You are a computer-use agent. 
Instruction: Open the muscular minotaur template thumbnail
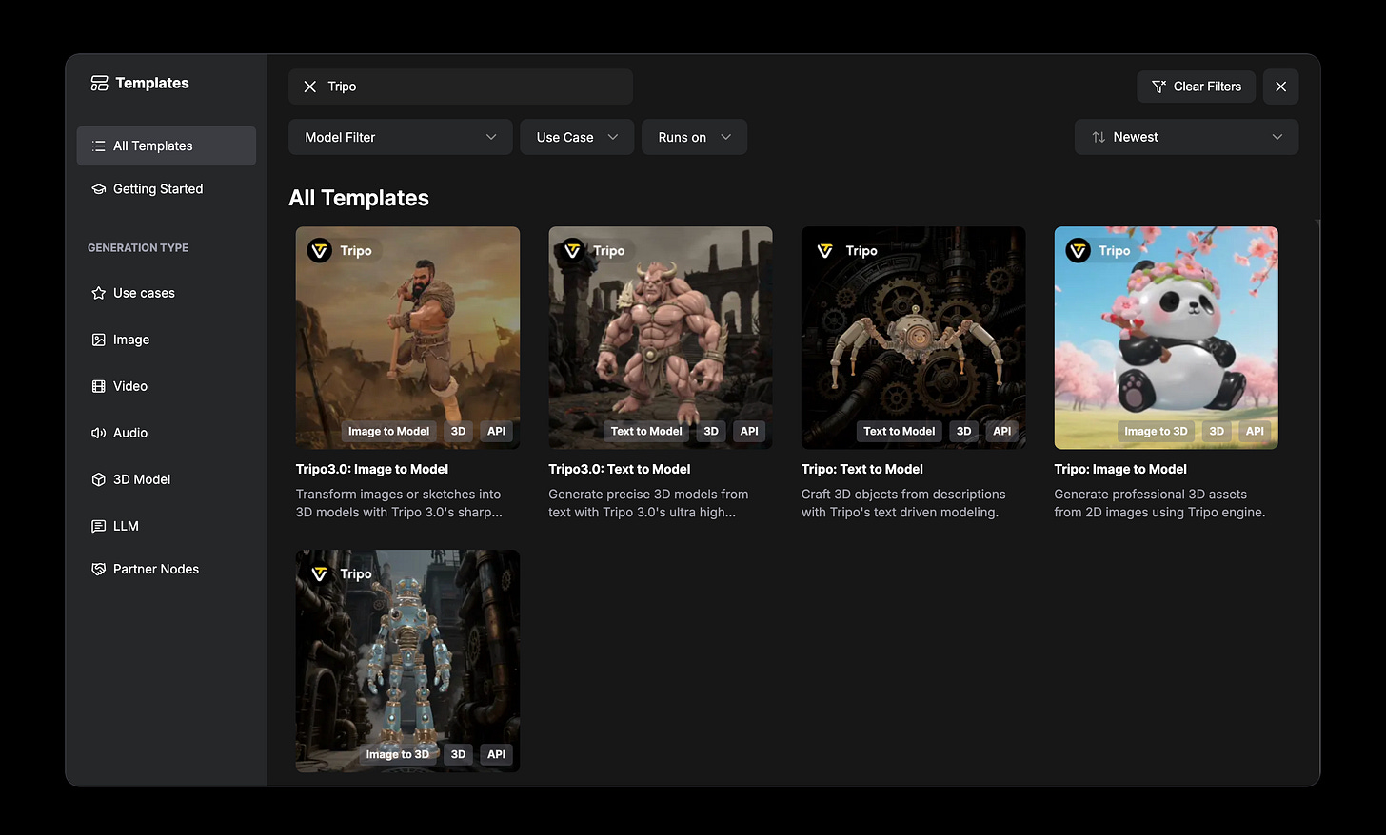661,338
